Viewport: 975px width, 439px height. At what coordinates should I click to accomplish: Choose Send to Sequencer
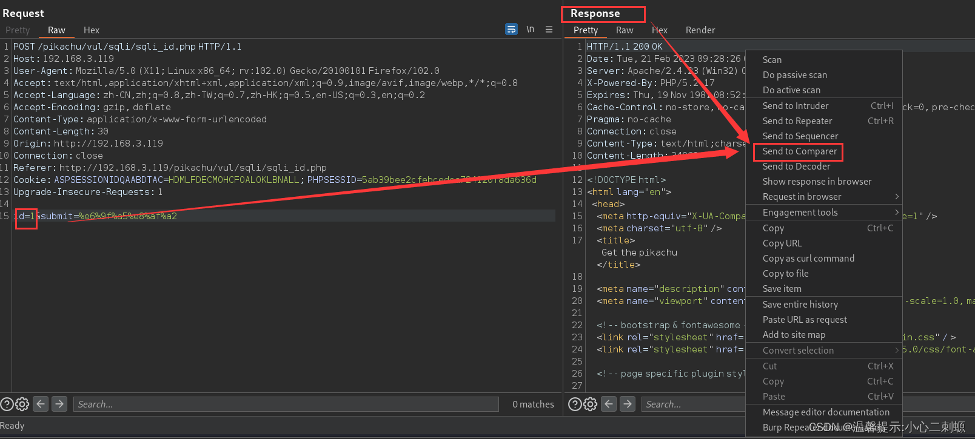pos(824,136)
